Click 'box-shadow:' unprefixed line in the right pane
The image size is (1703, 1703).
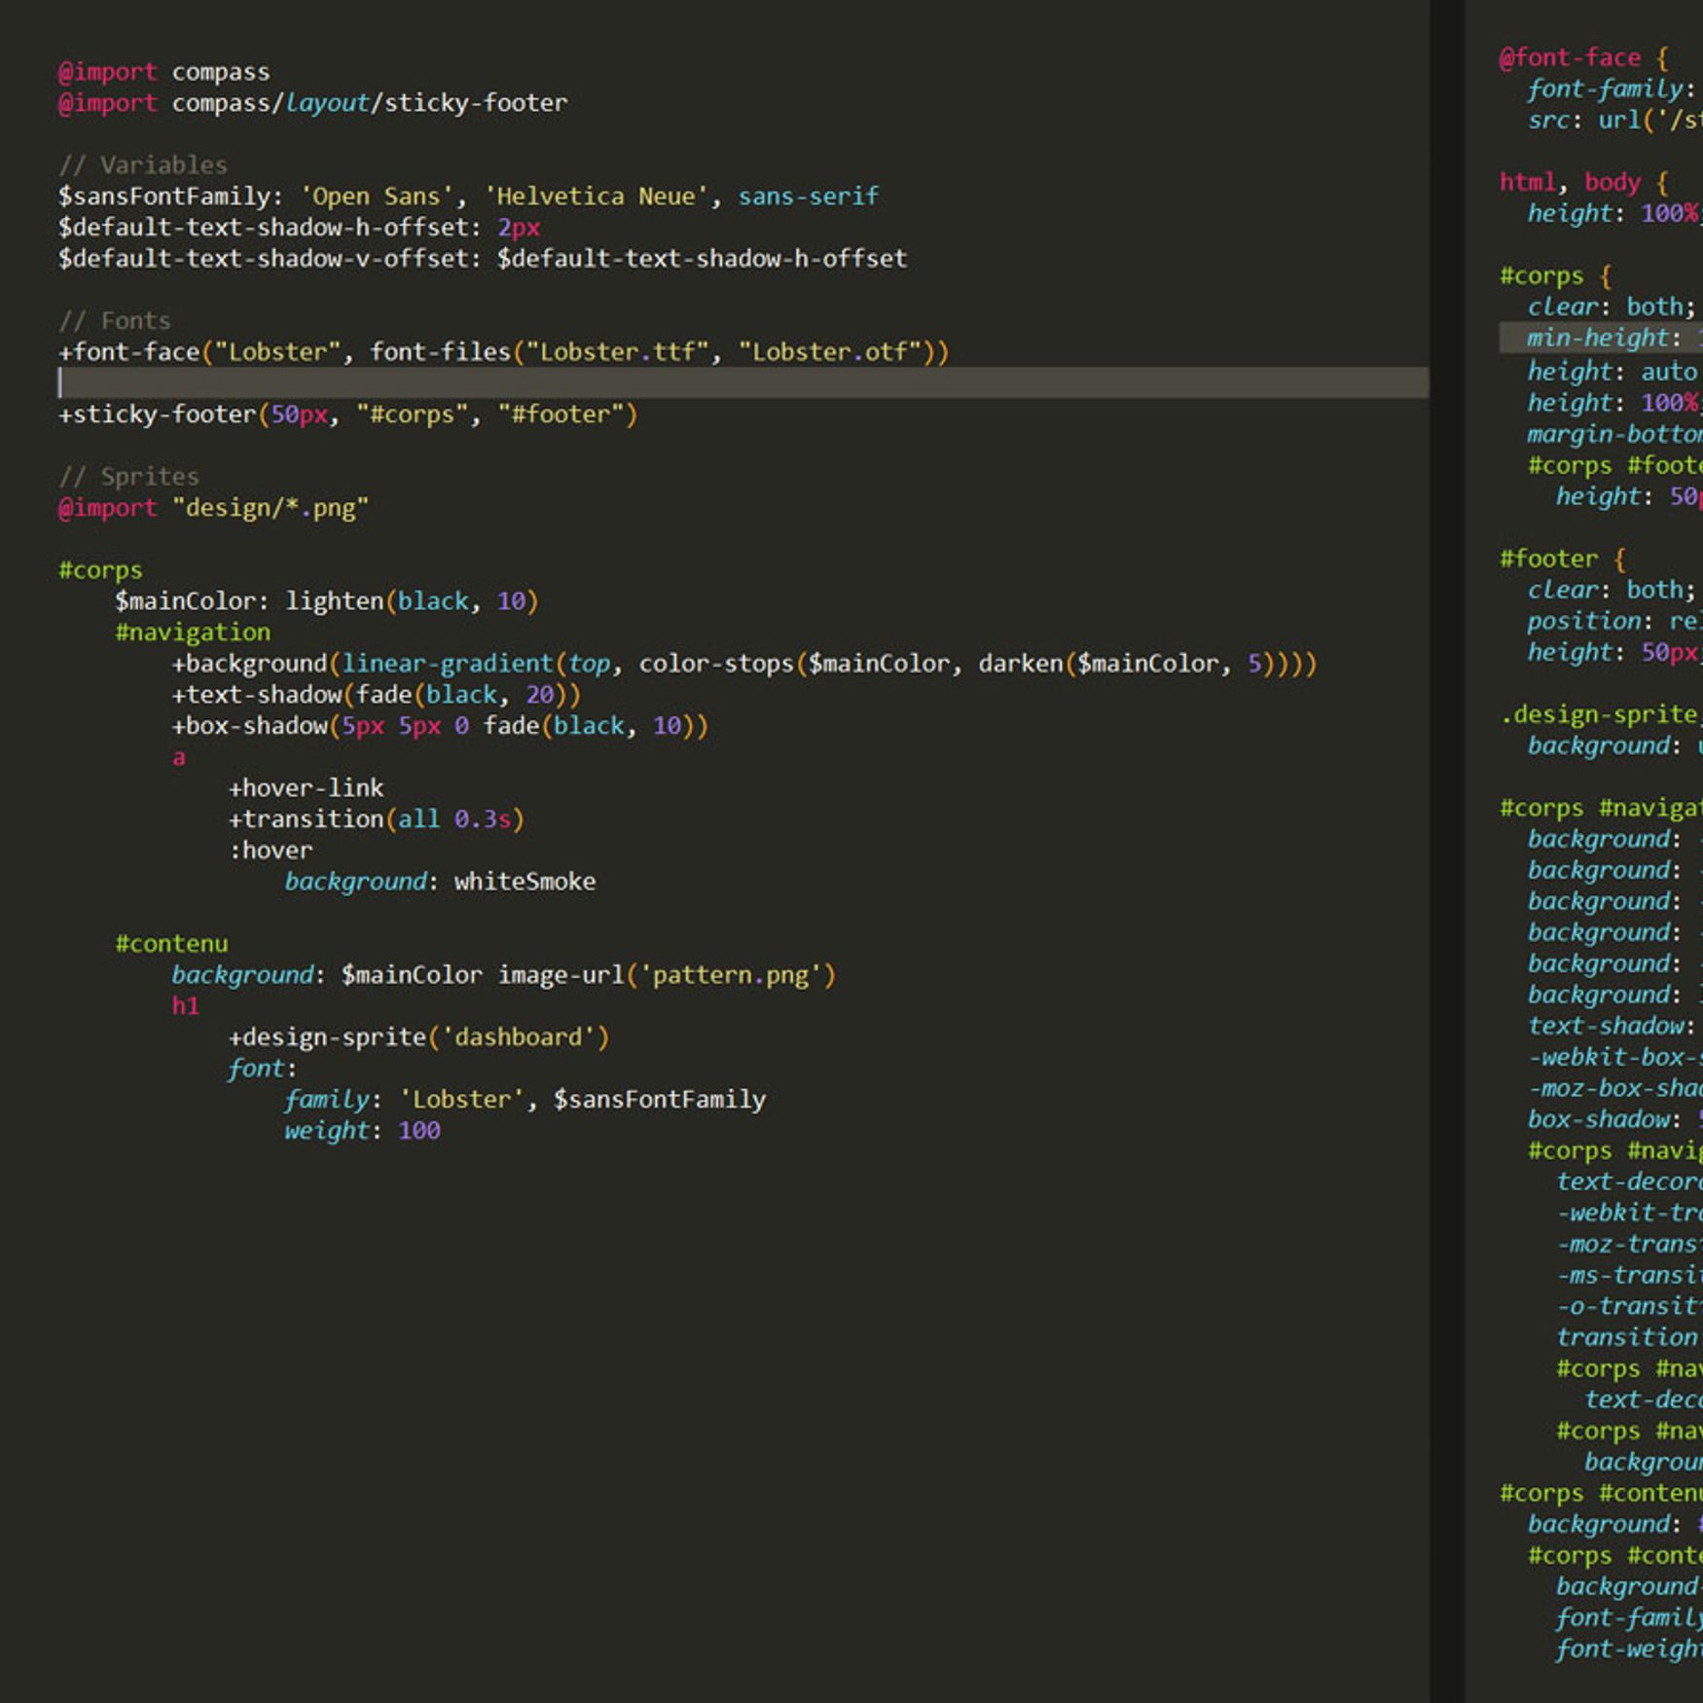1614,1120
